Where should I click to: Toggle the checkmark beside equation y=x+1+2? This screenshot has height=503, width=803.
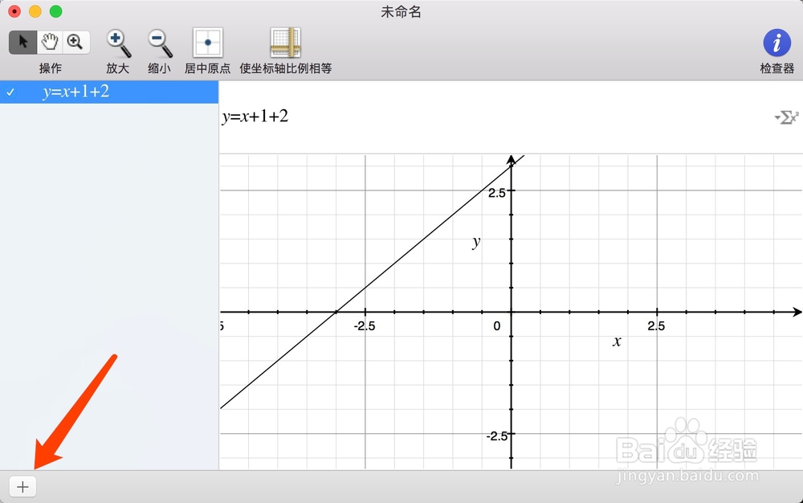click(10, 92)
